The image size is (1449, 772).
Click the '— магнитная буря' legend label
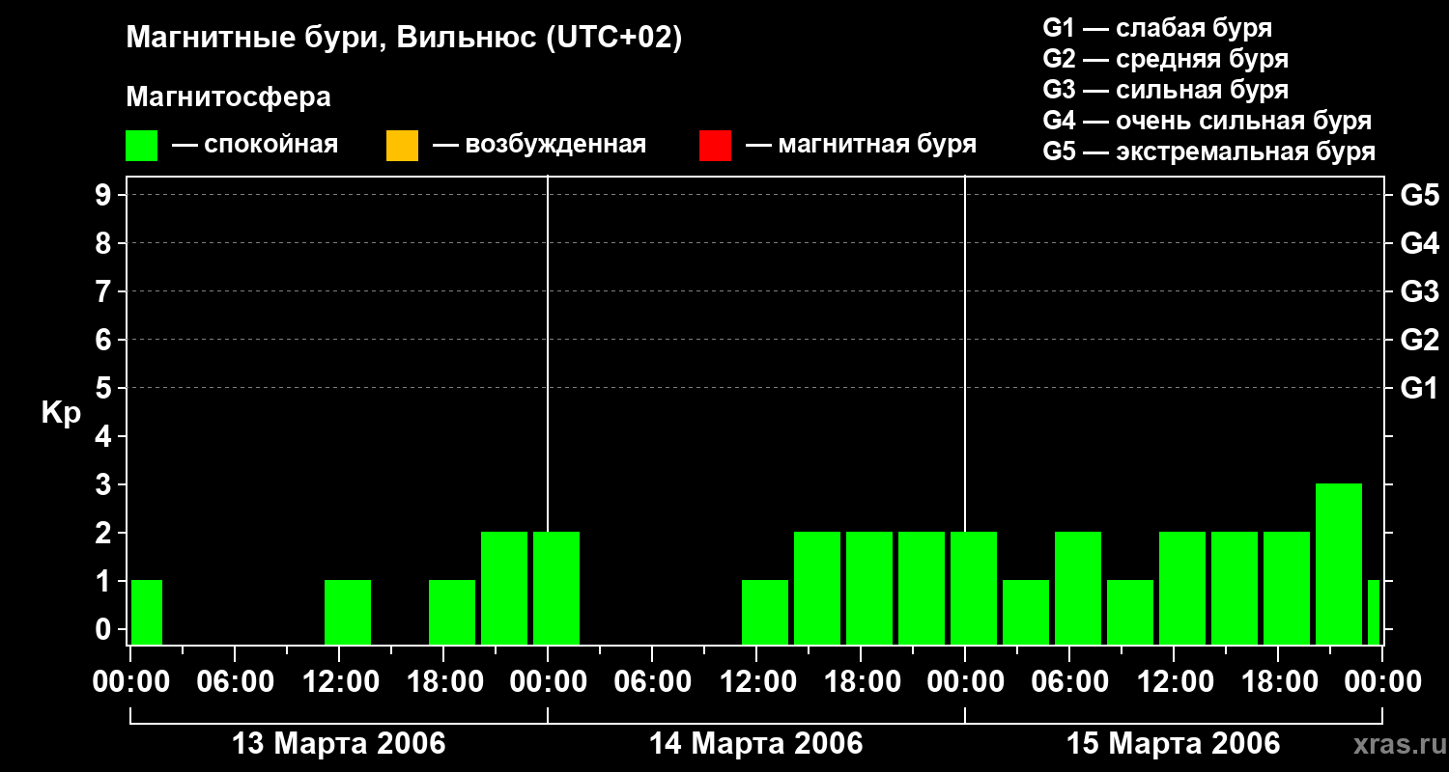coord(862,145)
